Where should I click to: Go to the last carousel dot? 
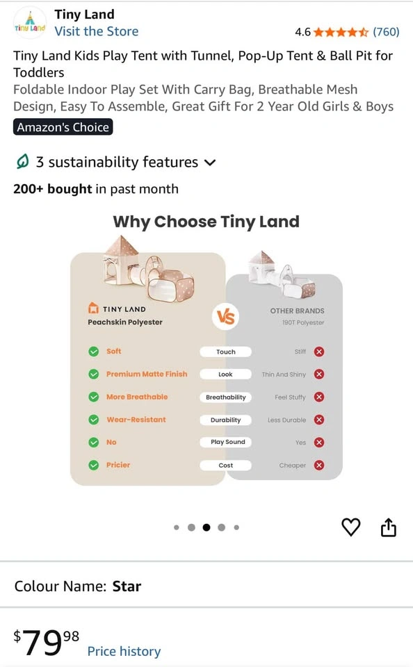[236, 527]
